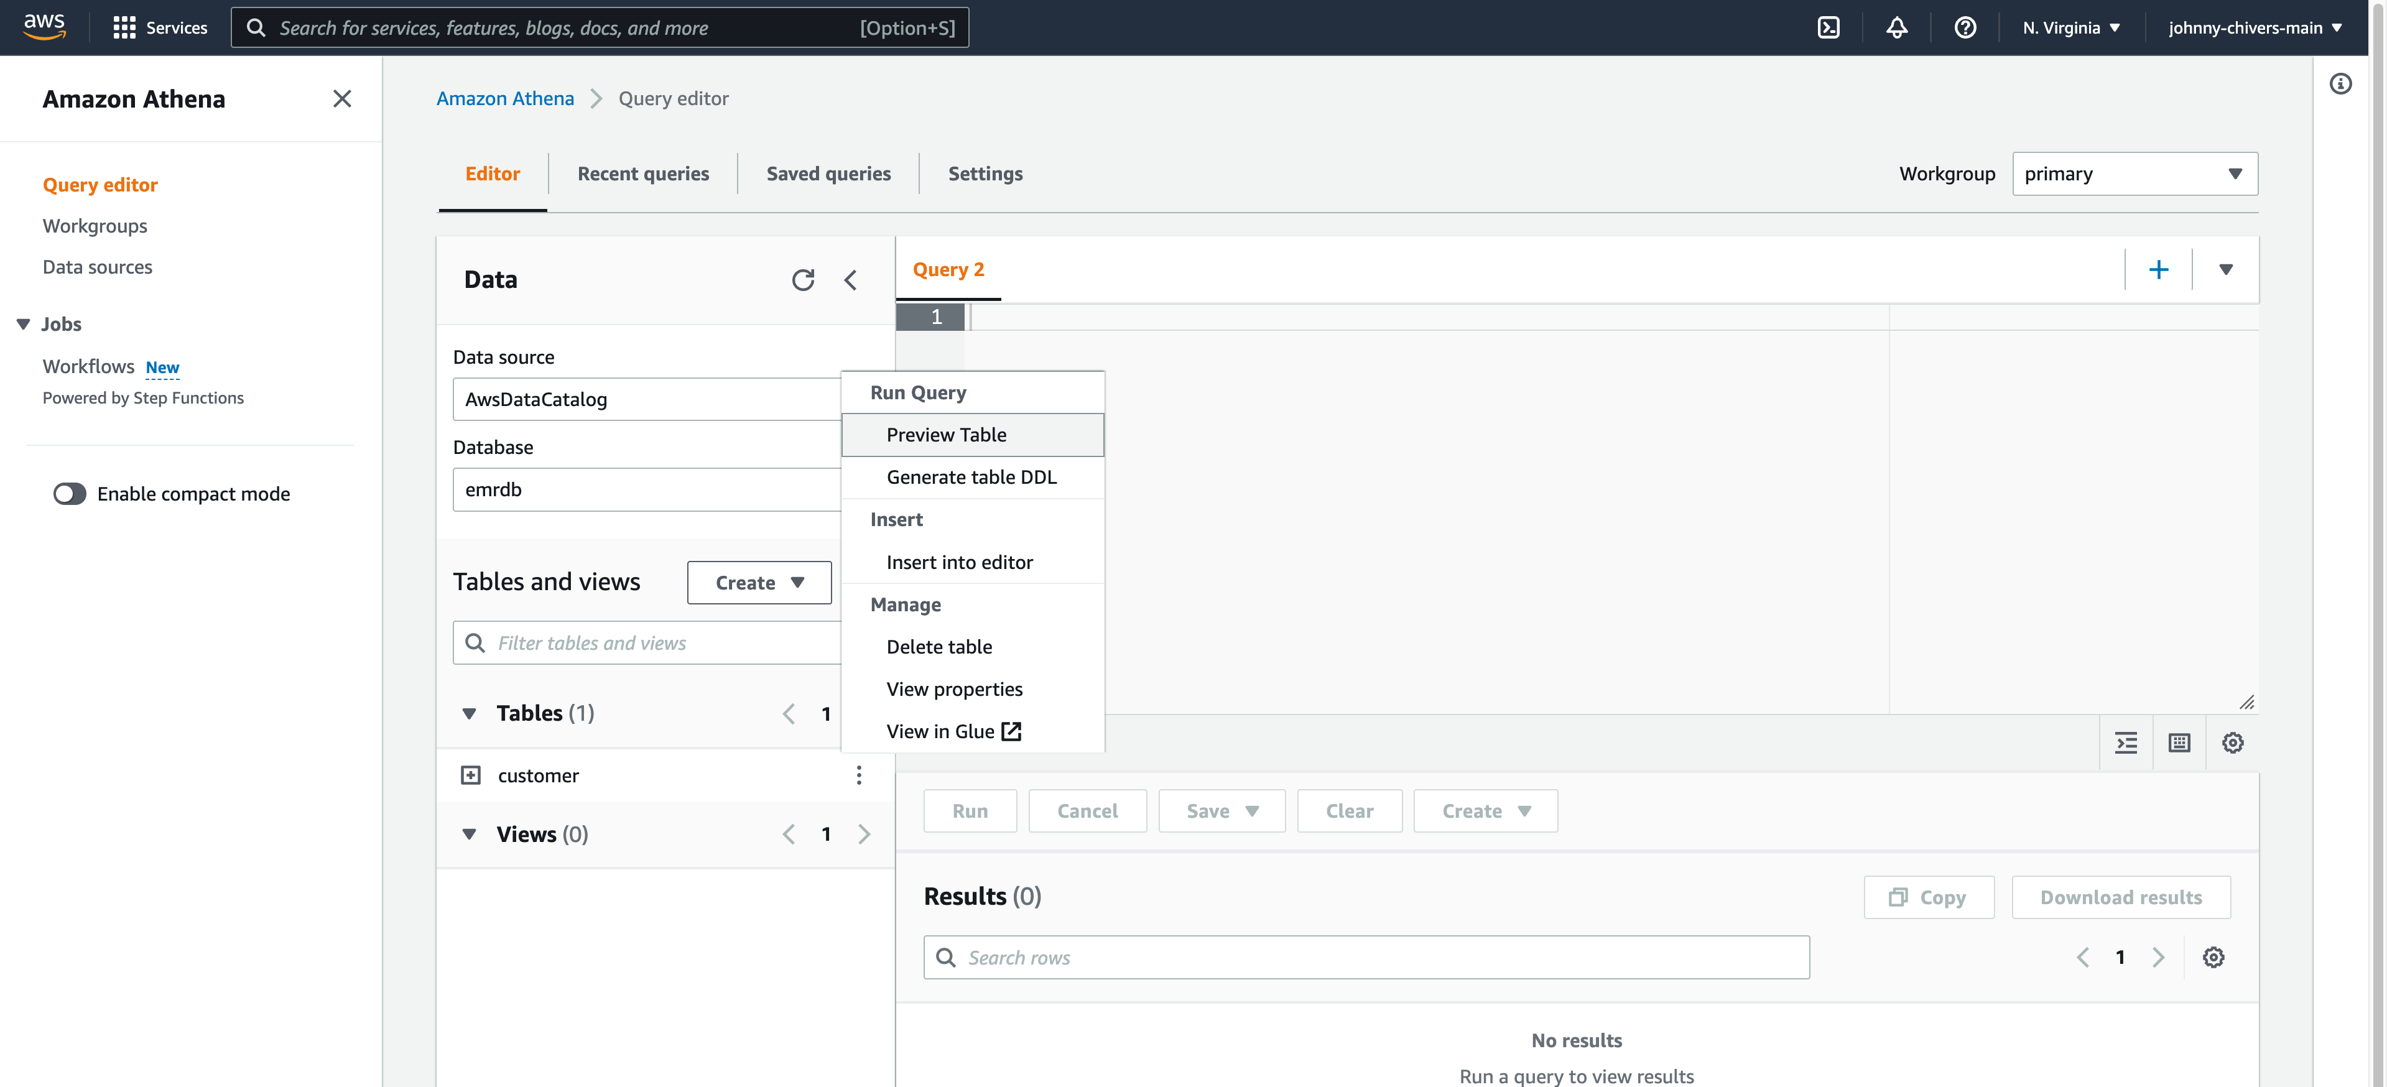Click the format query indent icon

(x=2126, y=742)
